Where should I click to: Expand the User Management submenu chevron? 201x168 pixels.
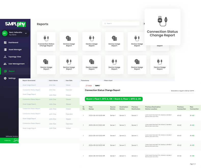tap(28, 64)
